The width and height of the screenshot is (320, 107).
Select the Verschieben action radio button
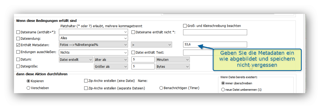[x=28, y=88]
